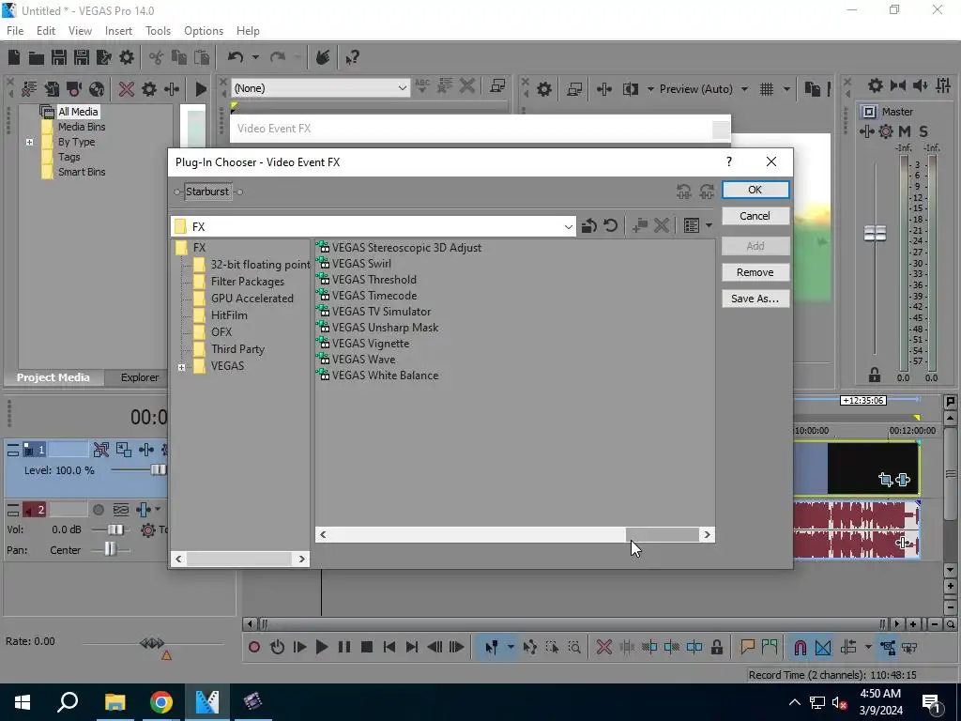This screenshot has height=721, width=961.
Task: Click the Delete X icon in Plug-In Chooser
Action: pos(662,225)
